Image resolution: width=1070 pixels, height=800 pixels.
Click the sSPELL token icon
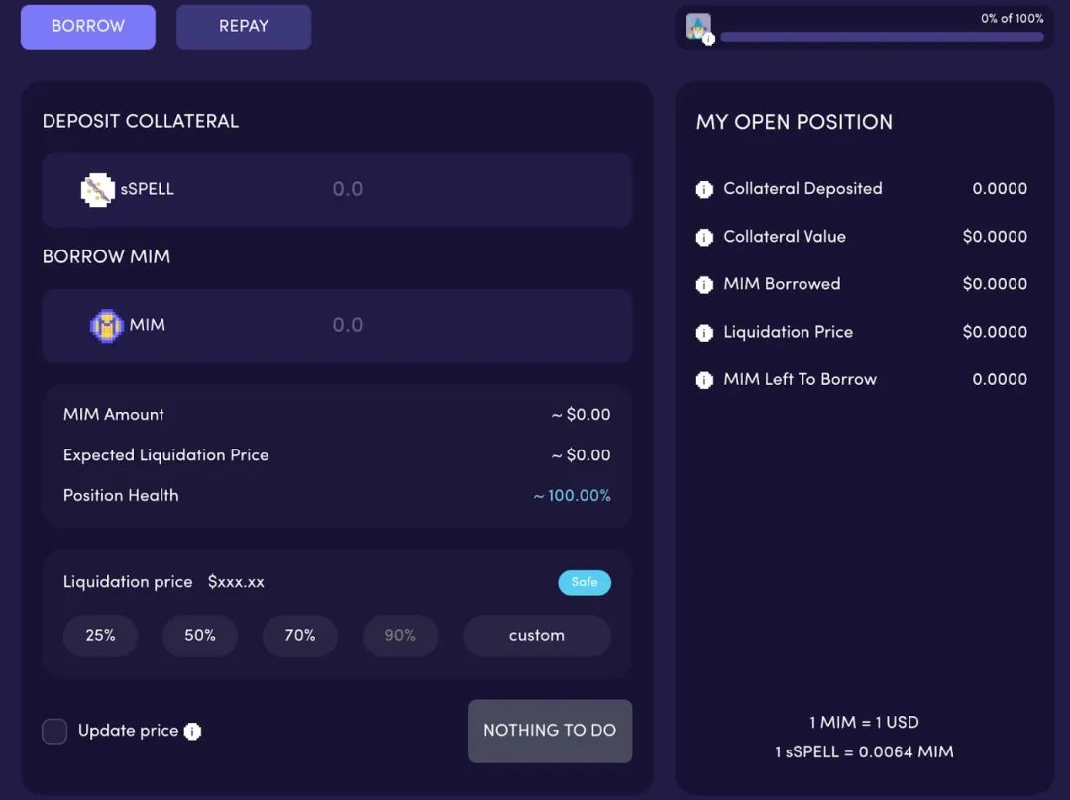[x=97, y=189]
